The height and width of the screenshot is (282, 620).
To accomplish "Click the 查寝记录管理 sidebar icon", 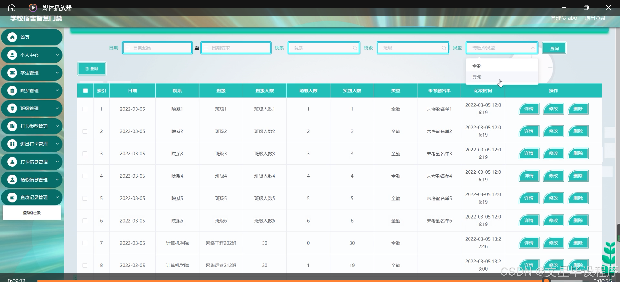I will coord(12,197).
